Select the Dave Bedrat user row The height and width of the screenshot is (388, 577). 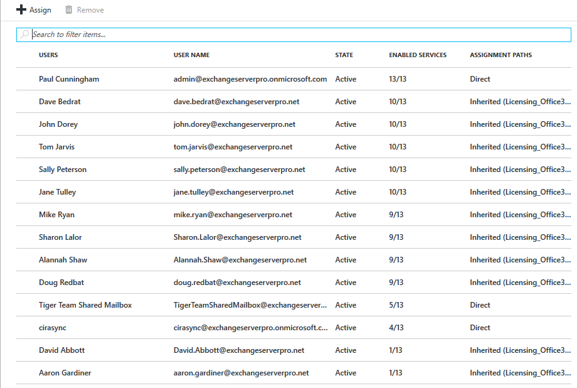60,101
